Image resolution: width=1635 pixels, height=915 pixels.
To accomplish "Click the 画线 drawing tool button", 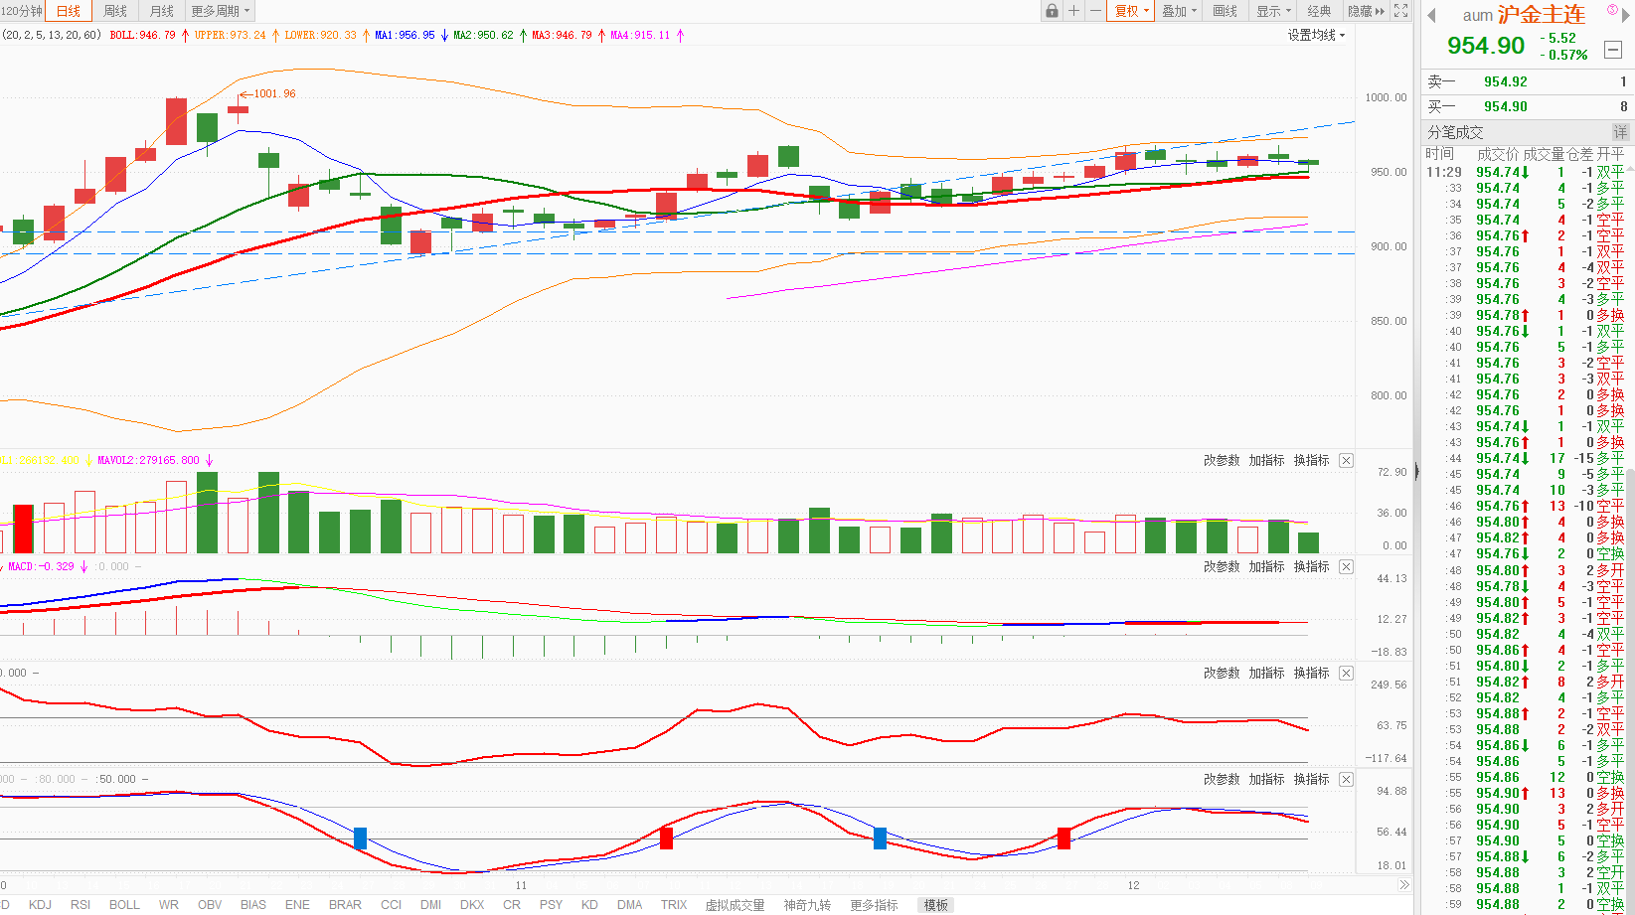I will [1225, 11].
